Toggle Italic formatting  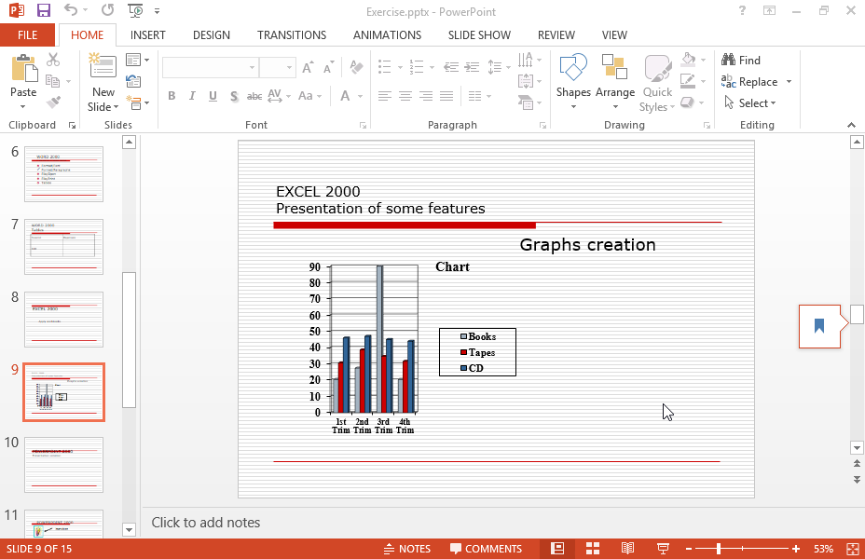point(192,96)
